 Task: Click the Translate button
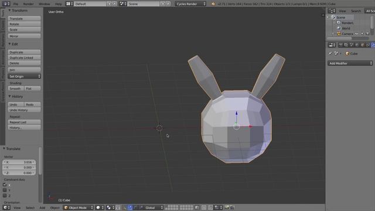(x=25, y=18)
